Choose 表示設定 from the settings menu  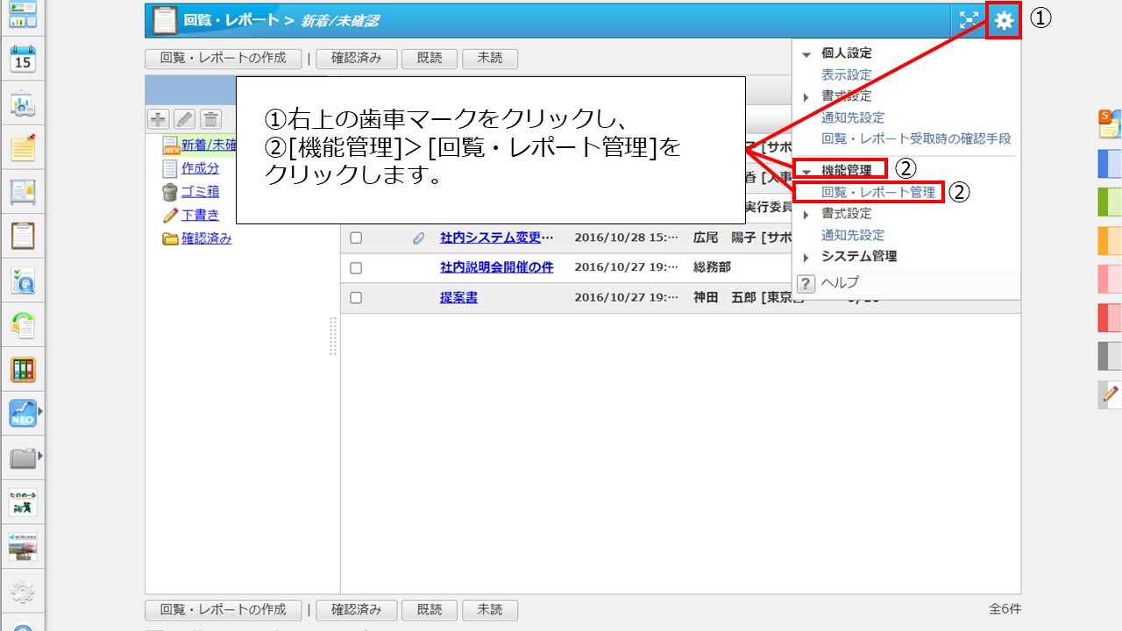coord(846,75)
